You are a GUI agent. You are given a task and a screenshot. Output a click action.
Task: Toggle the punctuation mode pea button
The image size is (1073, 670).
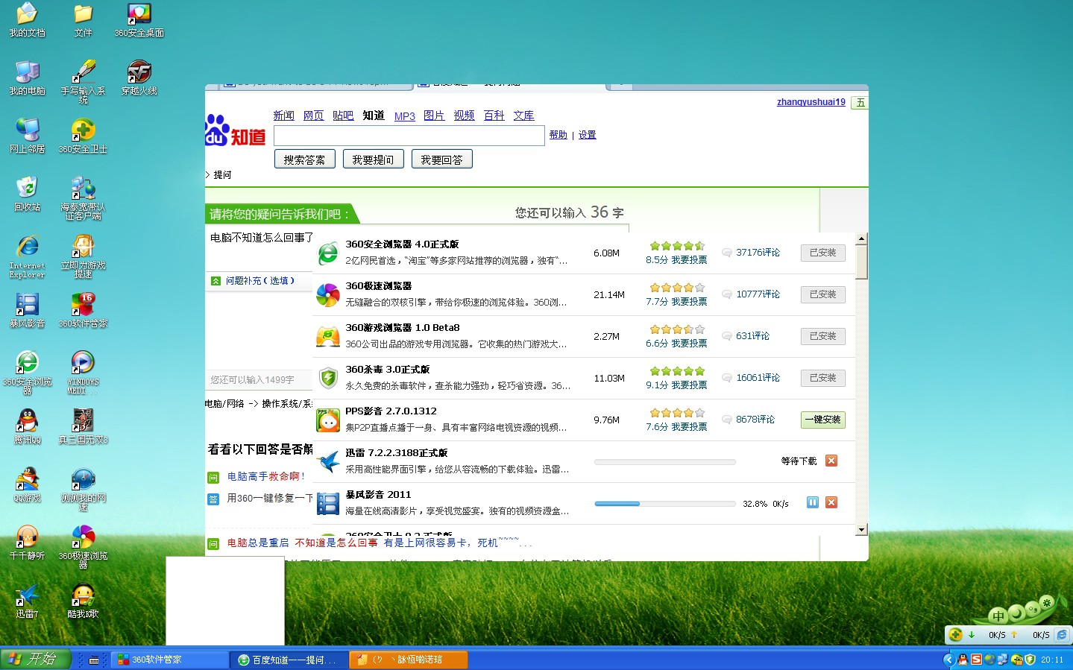pyautogui.click(x=1033, y=609)
